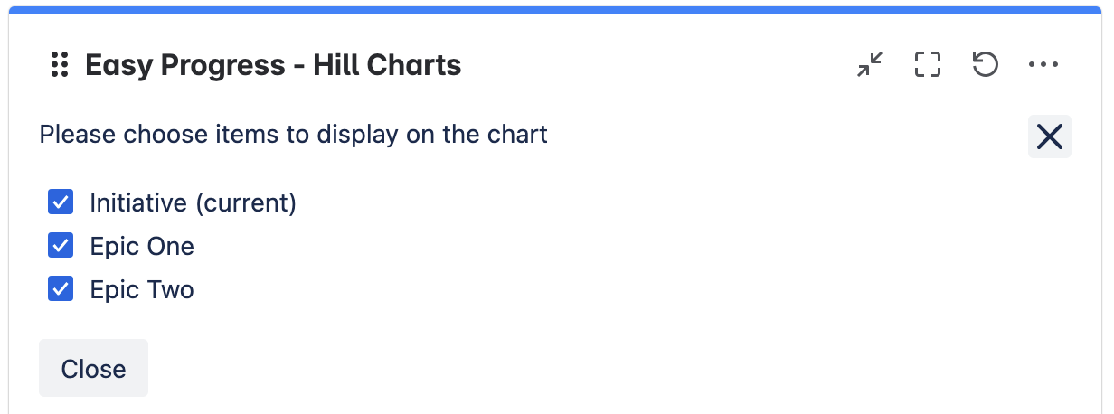Toggle the Epic Two checkbox off
This screenshot has height=414, width=1114.
coord(61,289)
